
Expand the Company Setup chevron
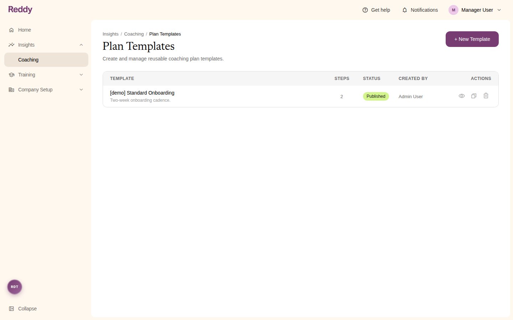coord(81,90)
